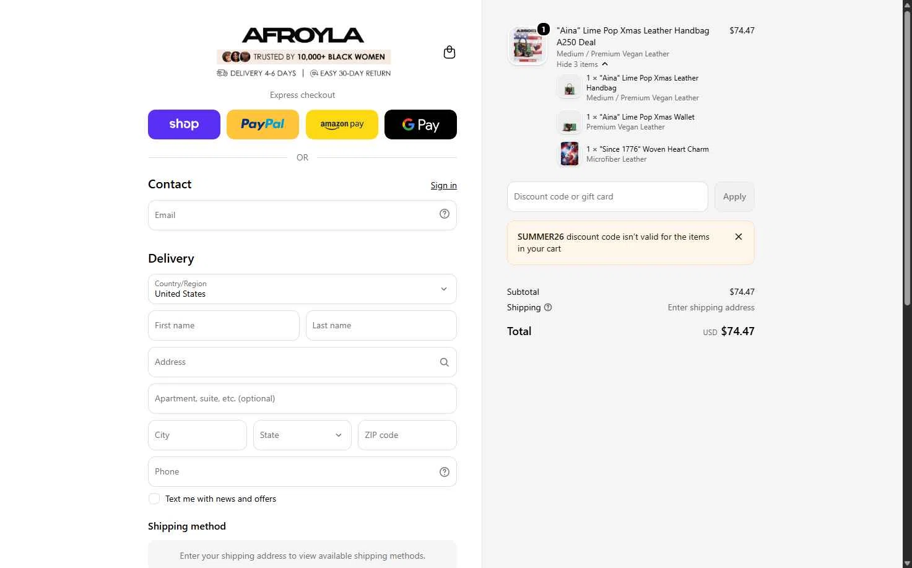Focus the City input field
The height and width of the screenshot is (568, 912).
(198, 435)
